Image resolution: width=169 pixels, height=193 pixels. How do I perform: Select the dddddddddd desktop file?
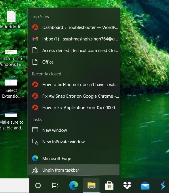pyautogui.click(x=12, y=20)
